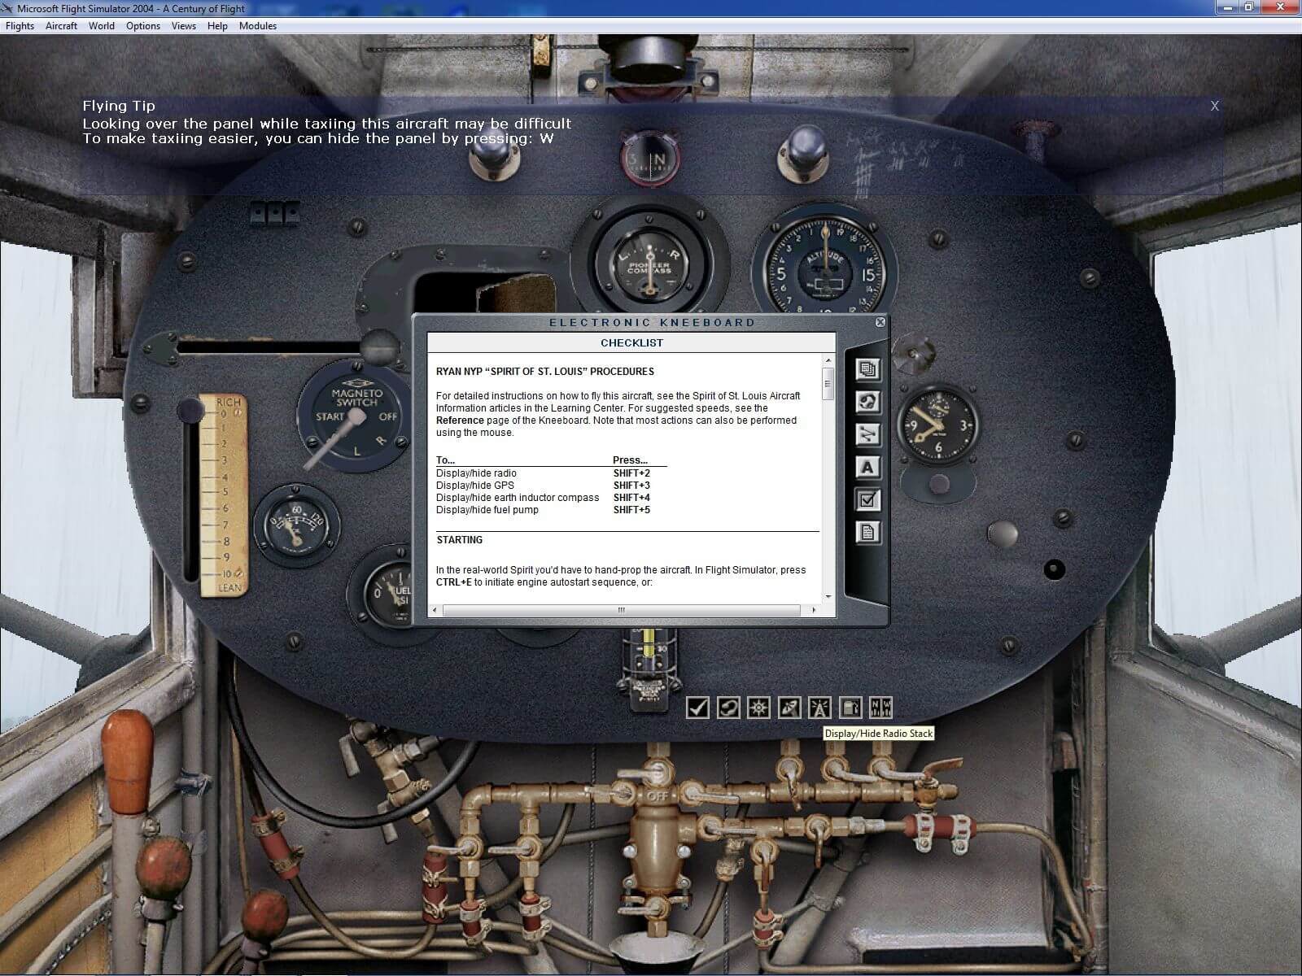Image resolution: width=1302 pixels, height=976 pixels.
Task: Click the Flight Simulator 2004 title bar text
Action: pyautogui.click(x=131, y=9)
